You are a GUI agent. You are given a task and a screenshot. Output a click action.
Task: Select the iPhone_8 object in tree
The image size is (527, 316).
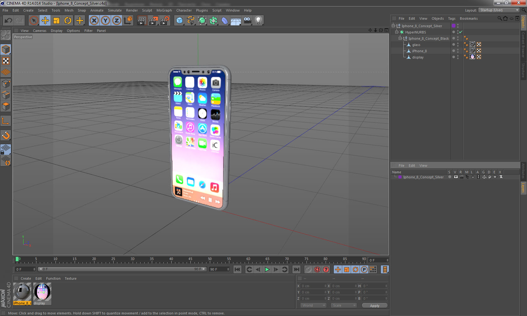[x=419, y=51]
